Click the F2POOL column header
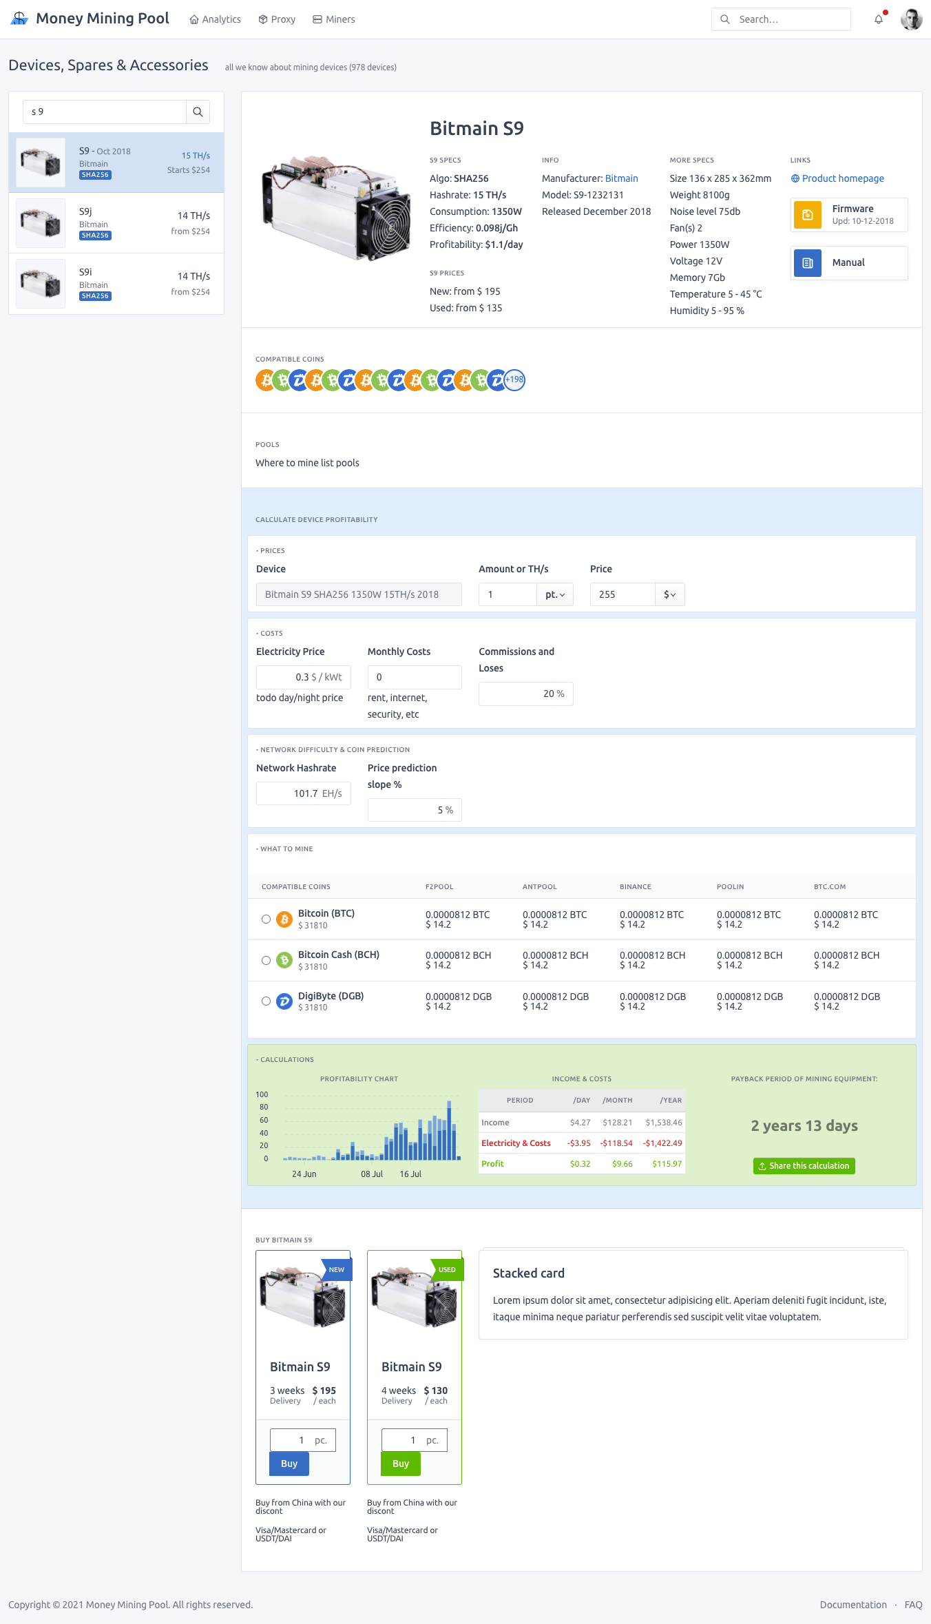 click(x=439, y=886)
